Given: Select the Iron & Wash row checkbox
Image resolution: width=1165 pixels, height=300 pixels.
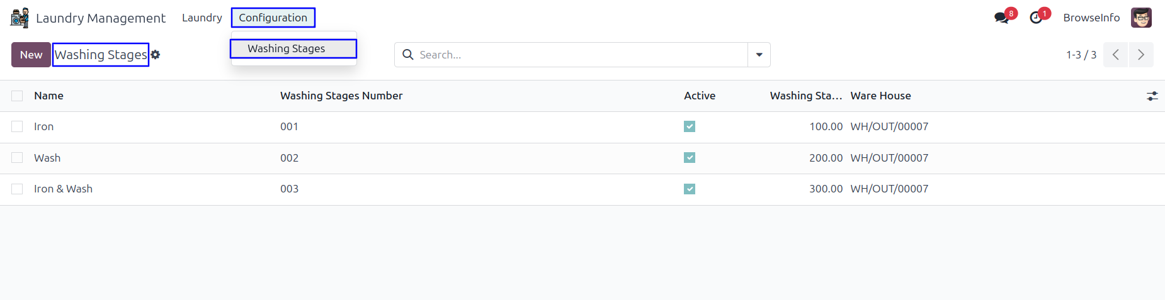Looking at the screenshot, I should (x=17, y=189).
